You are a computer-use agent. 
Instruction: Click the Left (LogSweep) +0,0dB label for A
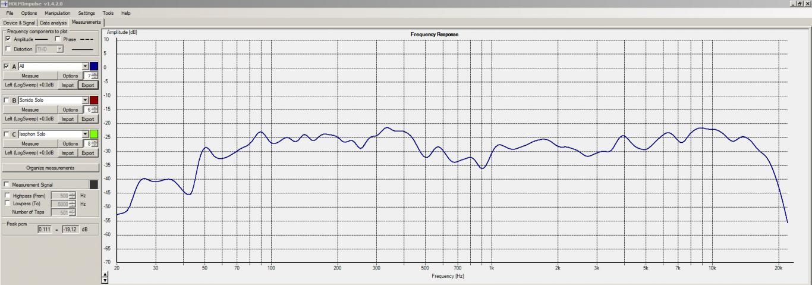(30, 85)
